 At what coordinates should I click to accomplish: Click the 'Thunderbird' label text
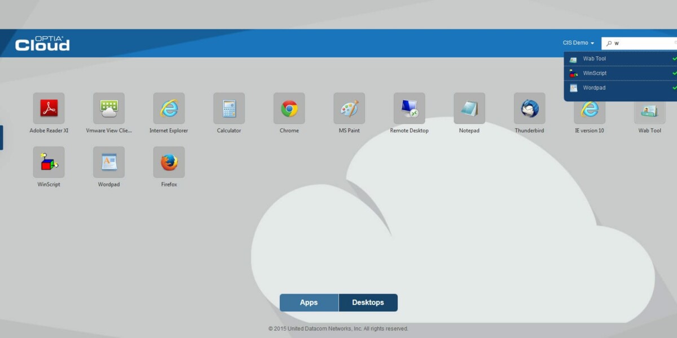point(529,131)
